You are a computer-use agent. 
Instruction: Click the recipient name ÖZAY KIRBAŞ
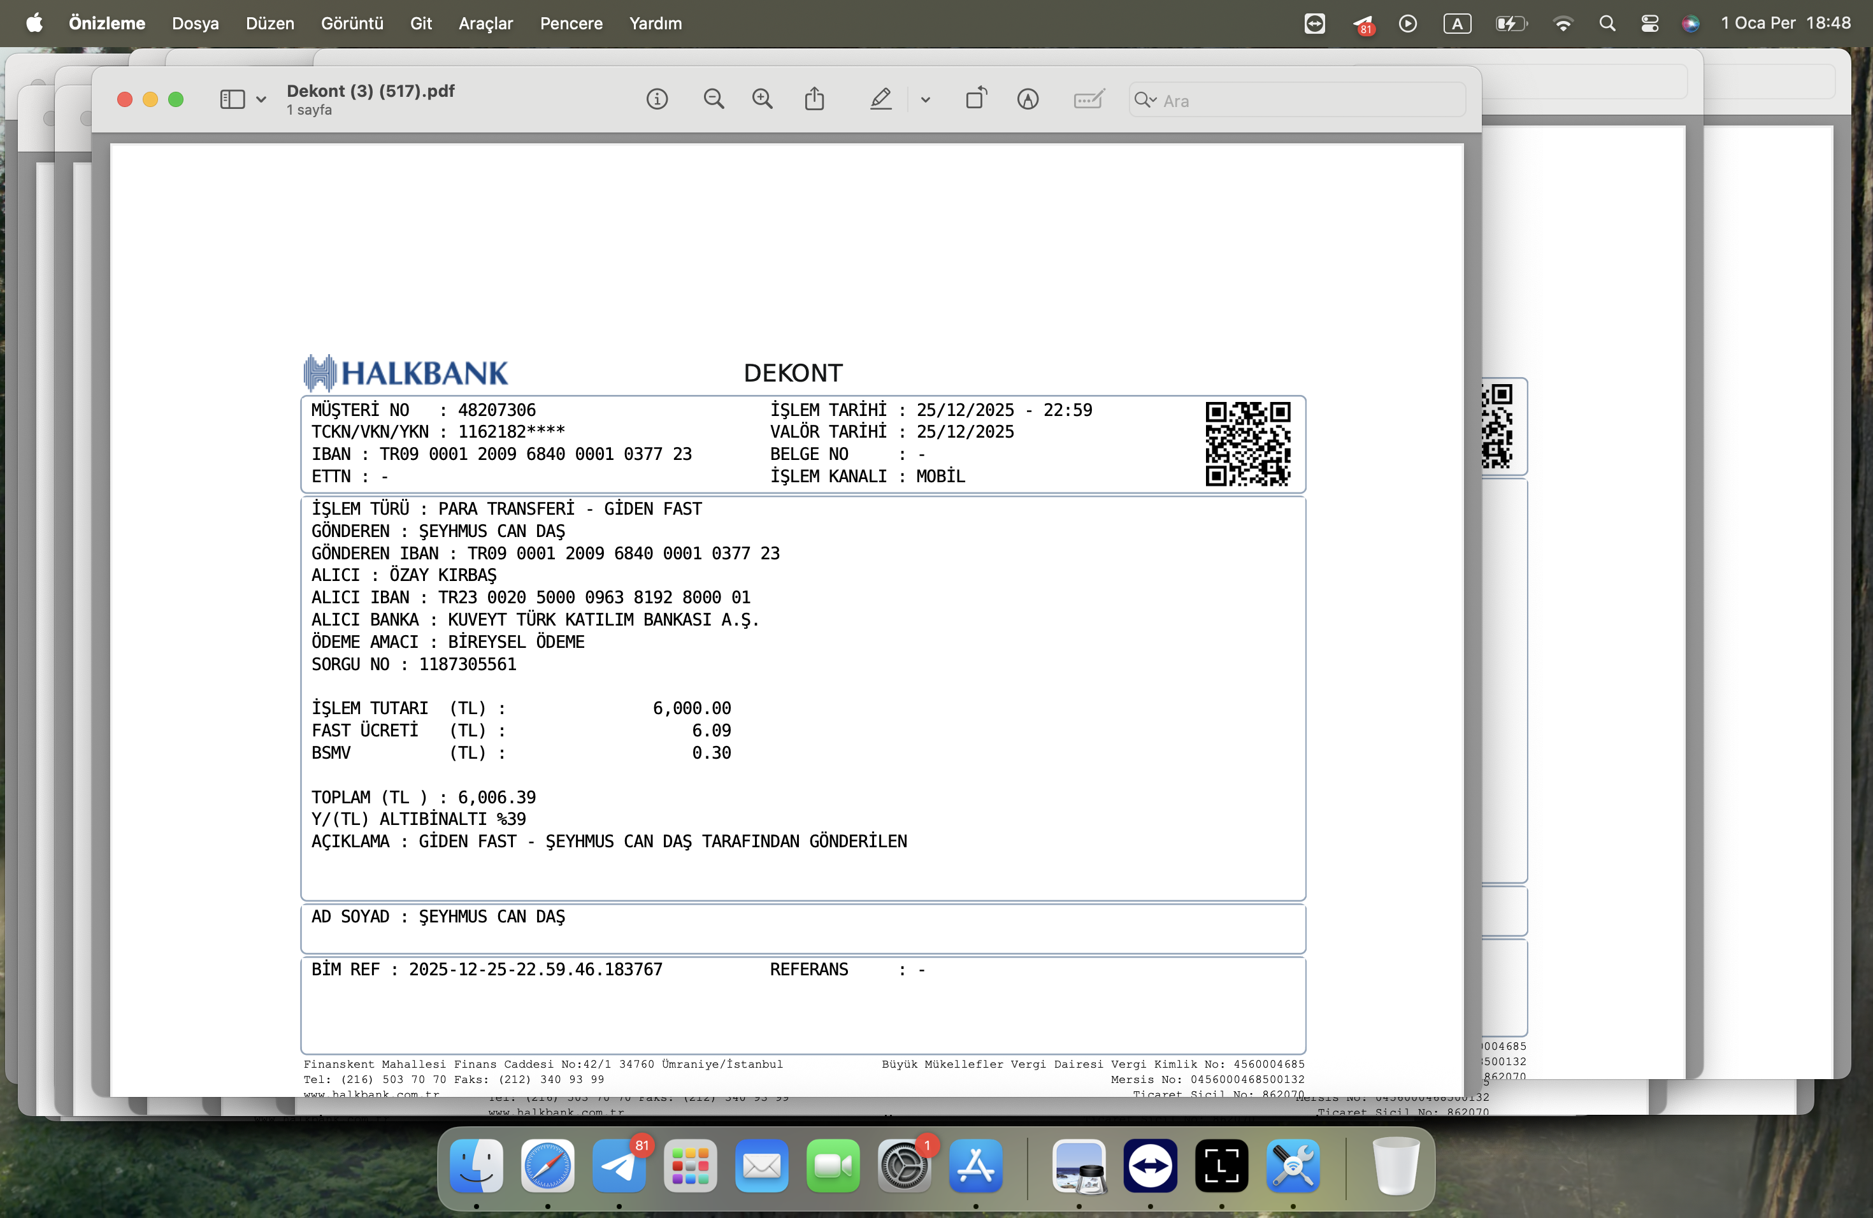(443, 575)
